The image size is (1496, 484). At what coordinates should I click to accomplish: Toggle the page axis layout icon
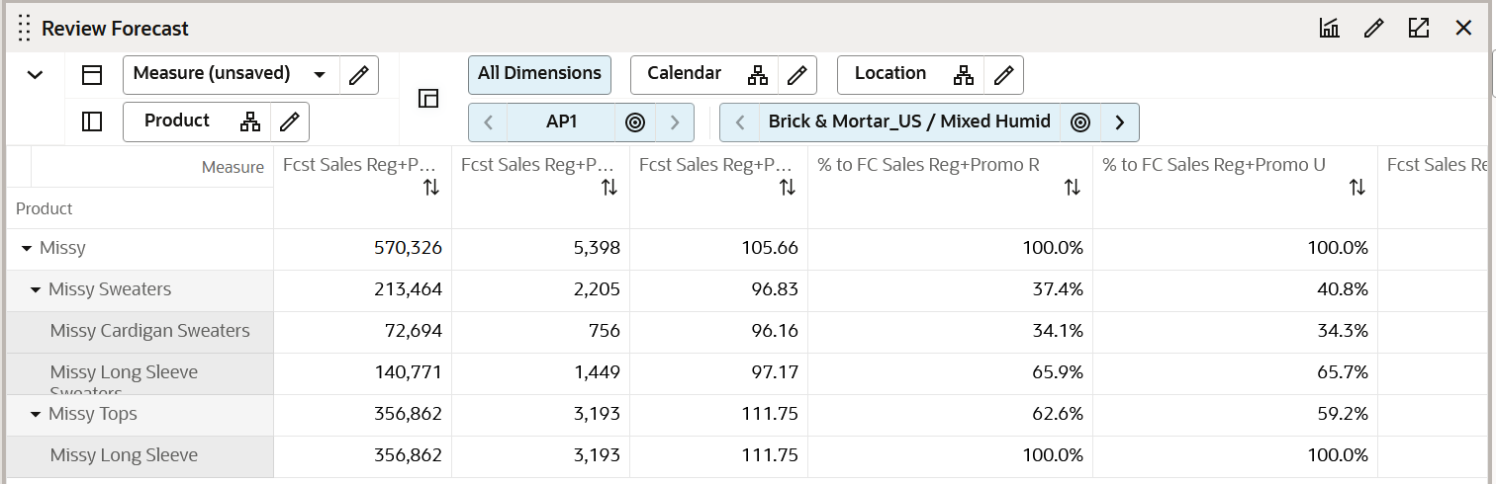[x=428, y=99]
